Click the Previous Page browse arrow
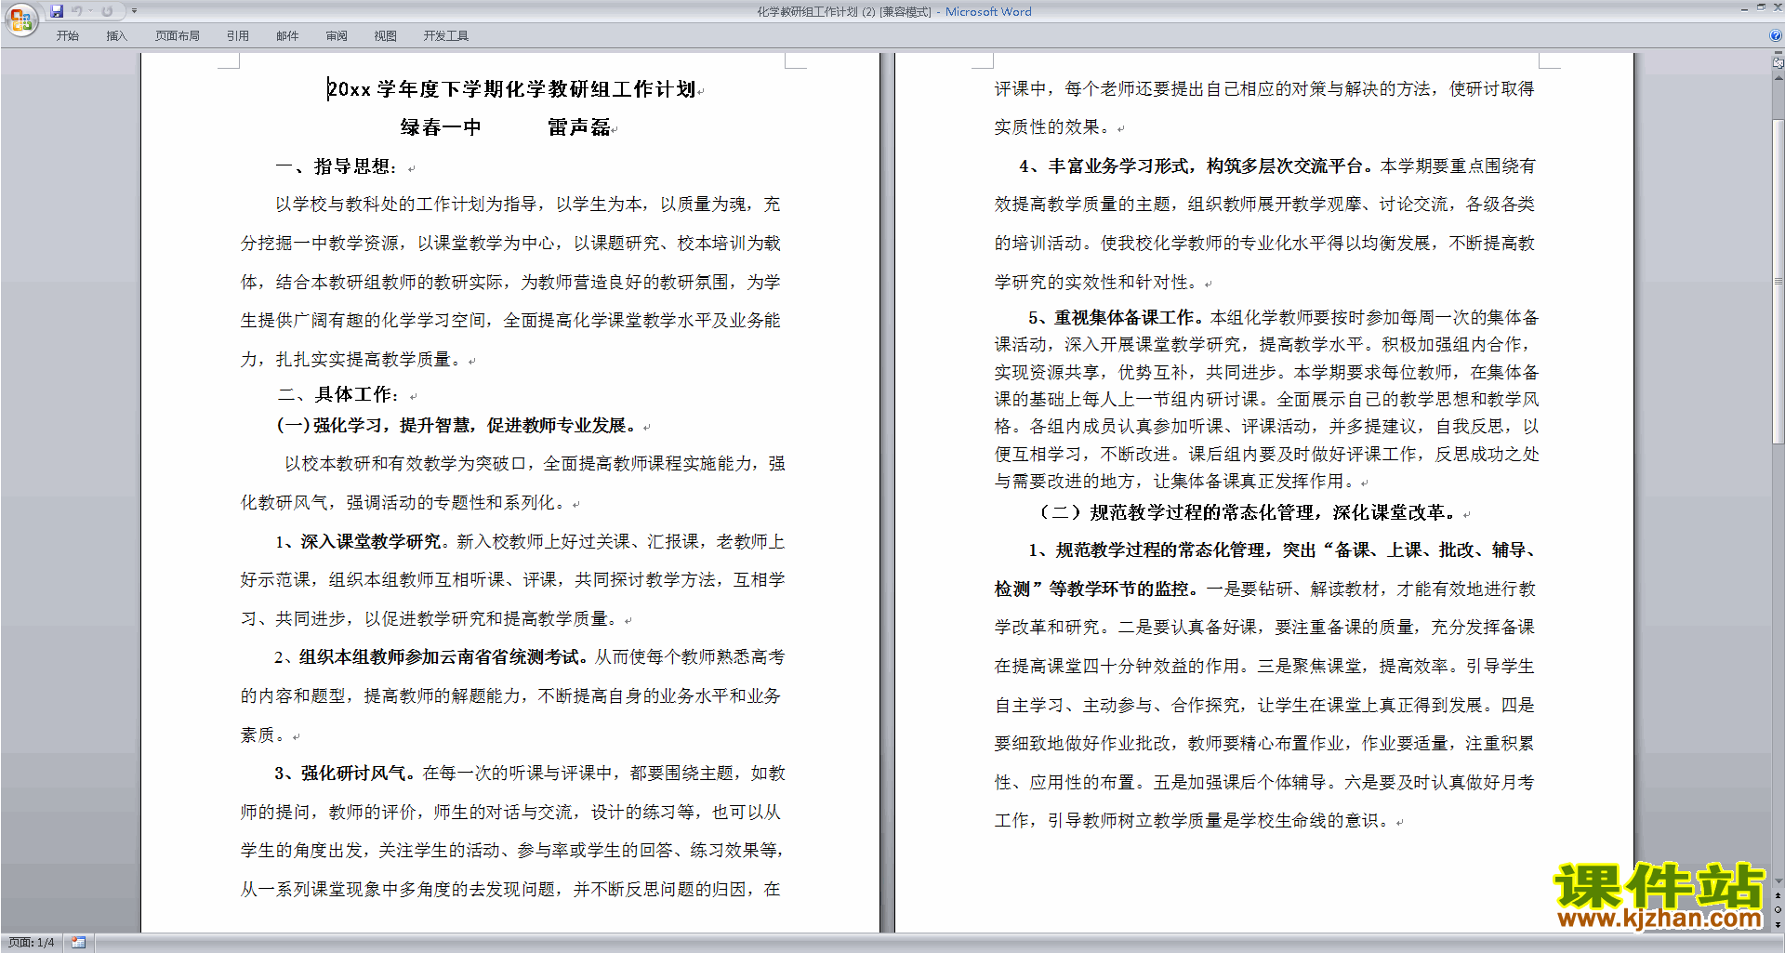Viewport: 1785px width, 953px height. click(1778, 896)
